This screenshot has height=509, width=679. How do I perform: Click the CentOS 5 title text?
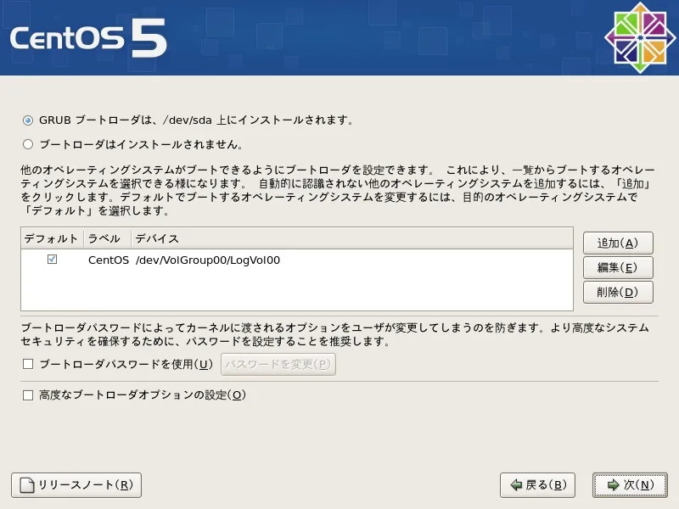pos(88,38)
